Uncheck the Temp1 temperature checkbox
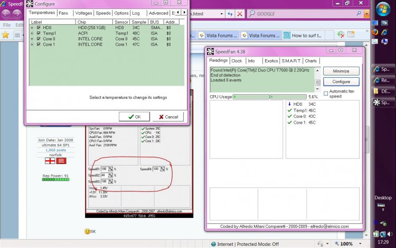Screen dimensions: 396x248 tap(39, 33)
